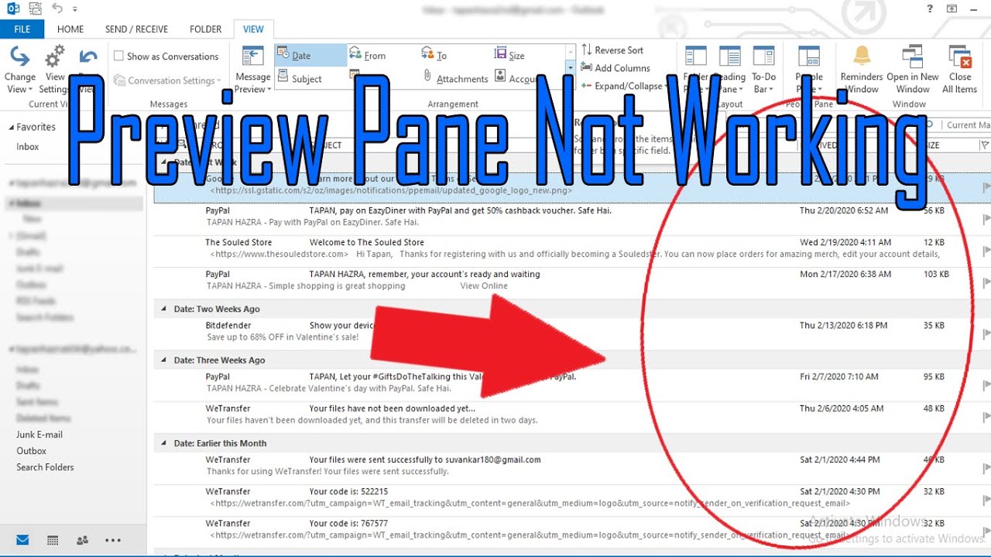
Task: Open Conversation Settings dropdown
Action: 166,80
